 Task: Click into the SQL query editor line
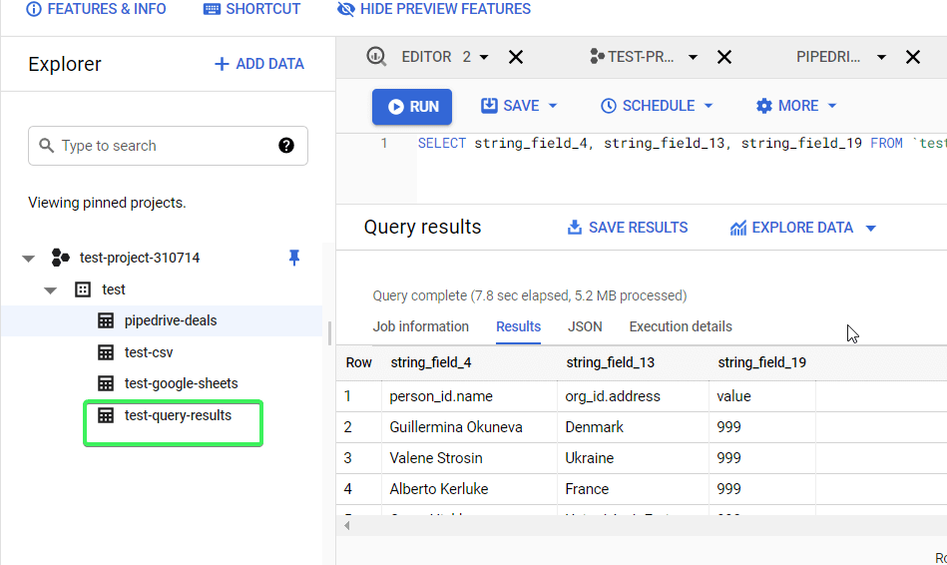[682, 143]
